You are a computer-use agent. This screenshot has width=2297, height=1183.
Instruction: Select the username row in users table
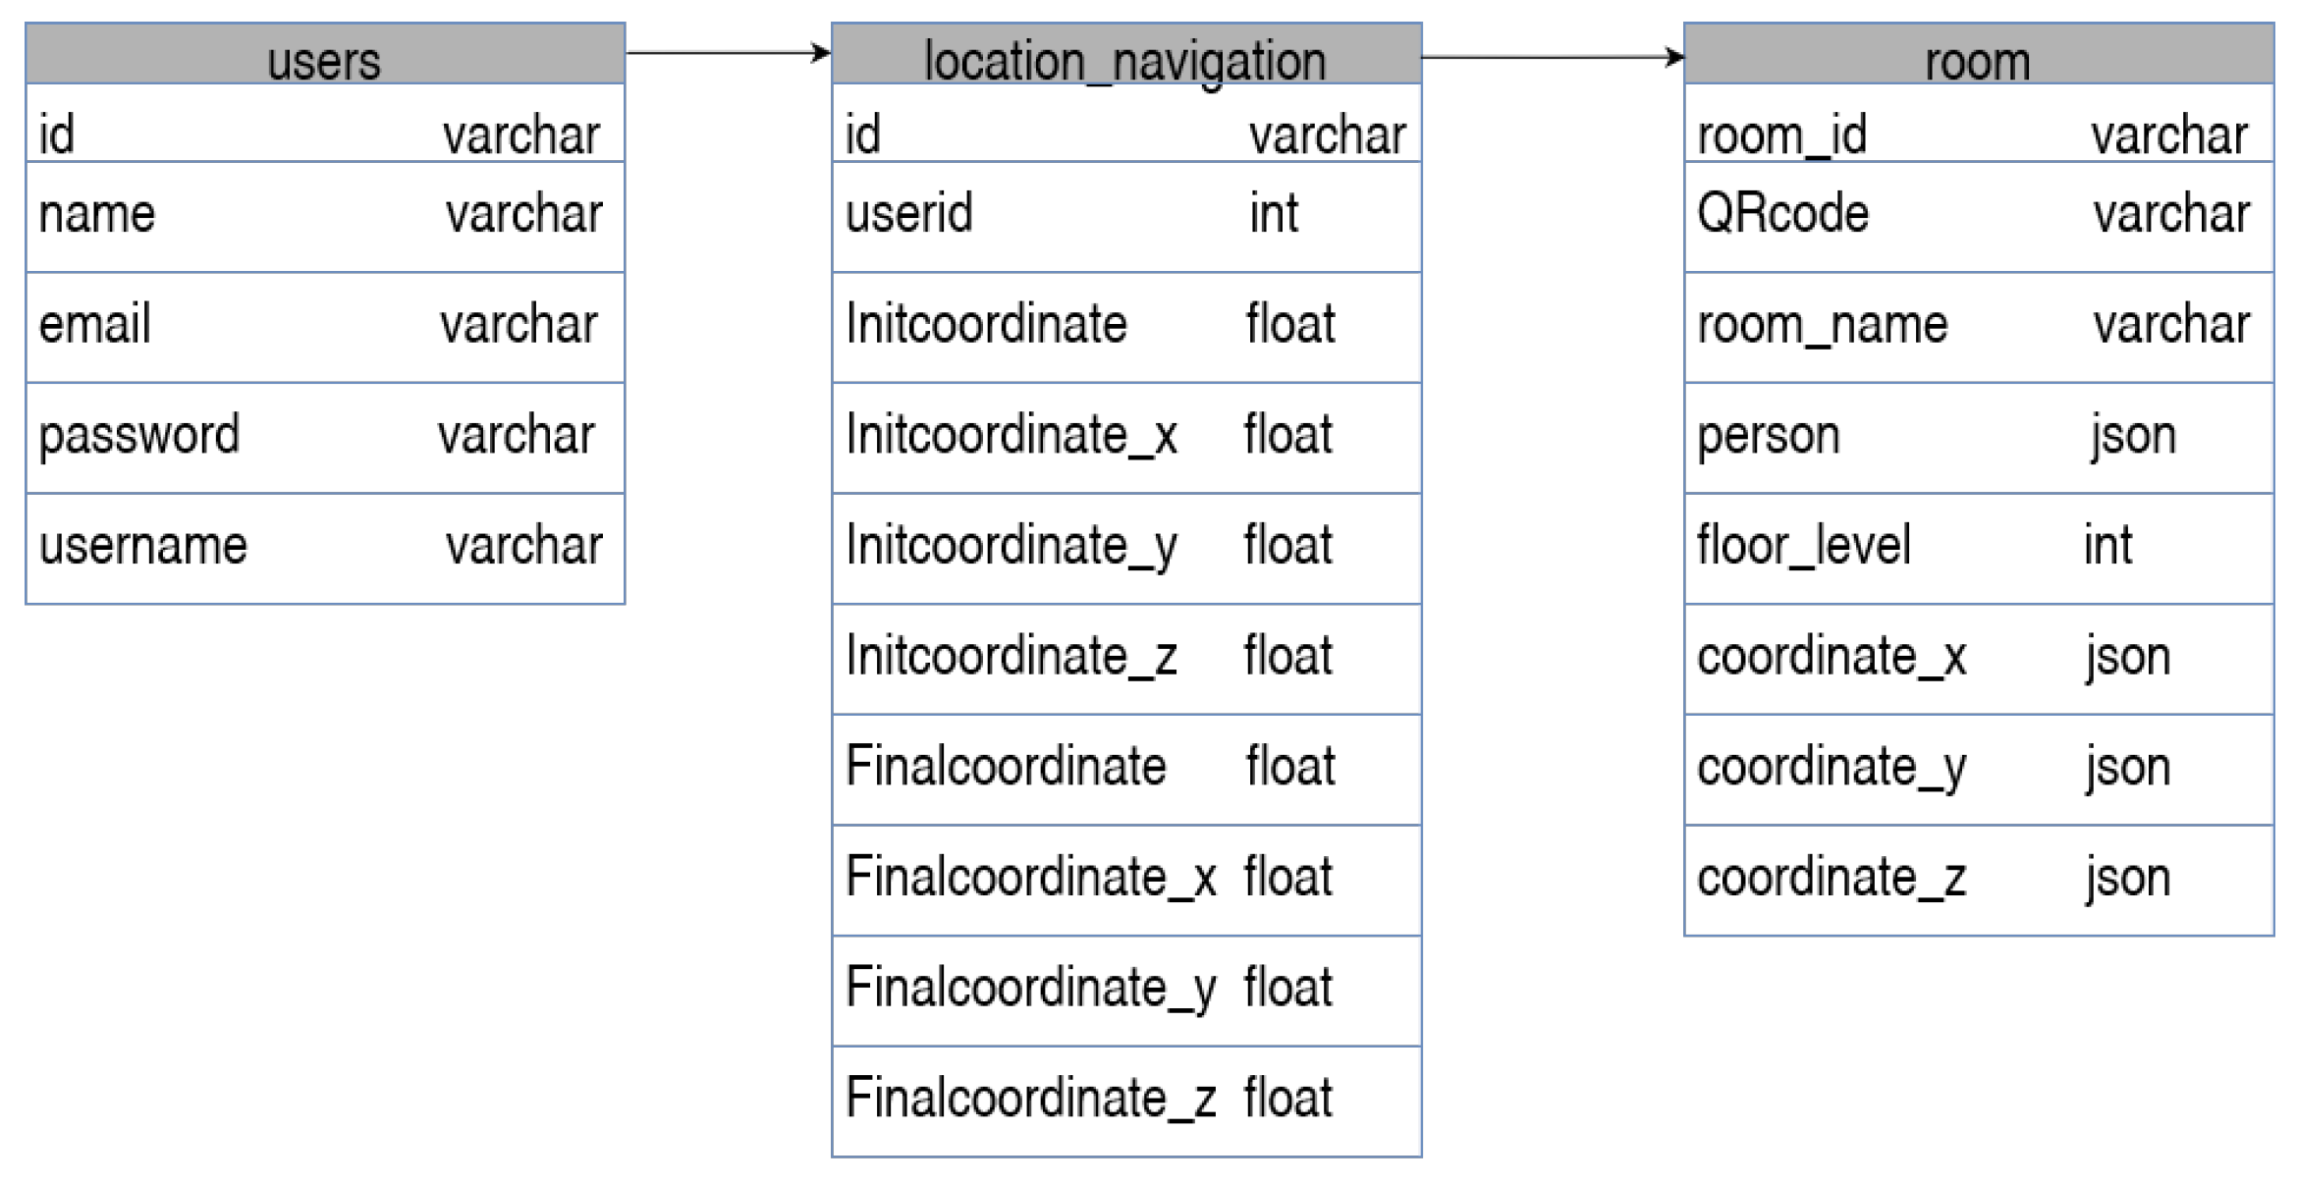[325, 547]
